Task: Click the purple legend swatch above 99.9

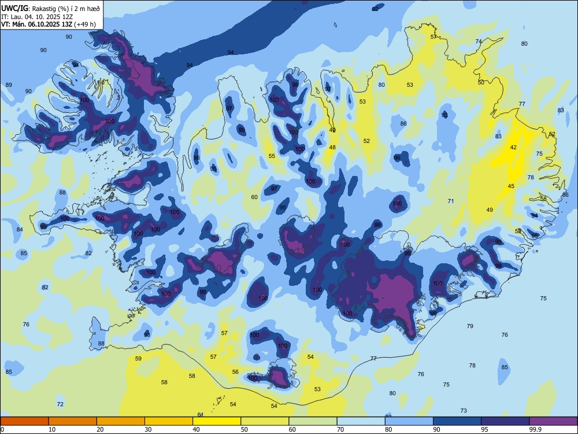Action: click(553, 421)
